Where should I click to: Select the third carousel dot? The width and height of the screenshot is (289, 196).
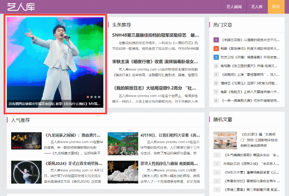(95, 97)
